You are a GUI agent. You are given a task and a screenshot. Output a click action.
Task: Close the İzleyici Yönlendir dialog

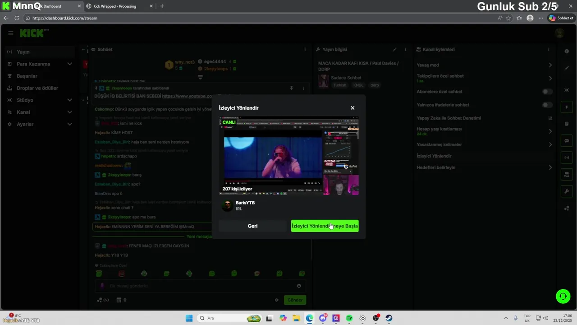353,108
